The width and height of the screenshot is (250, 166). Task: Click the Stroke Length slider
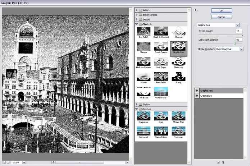pos(221,35)
